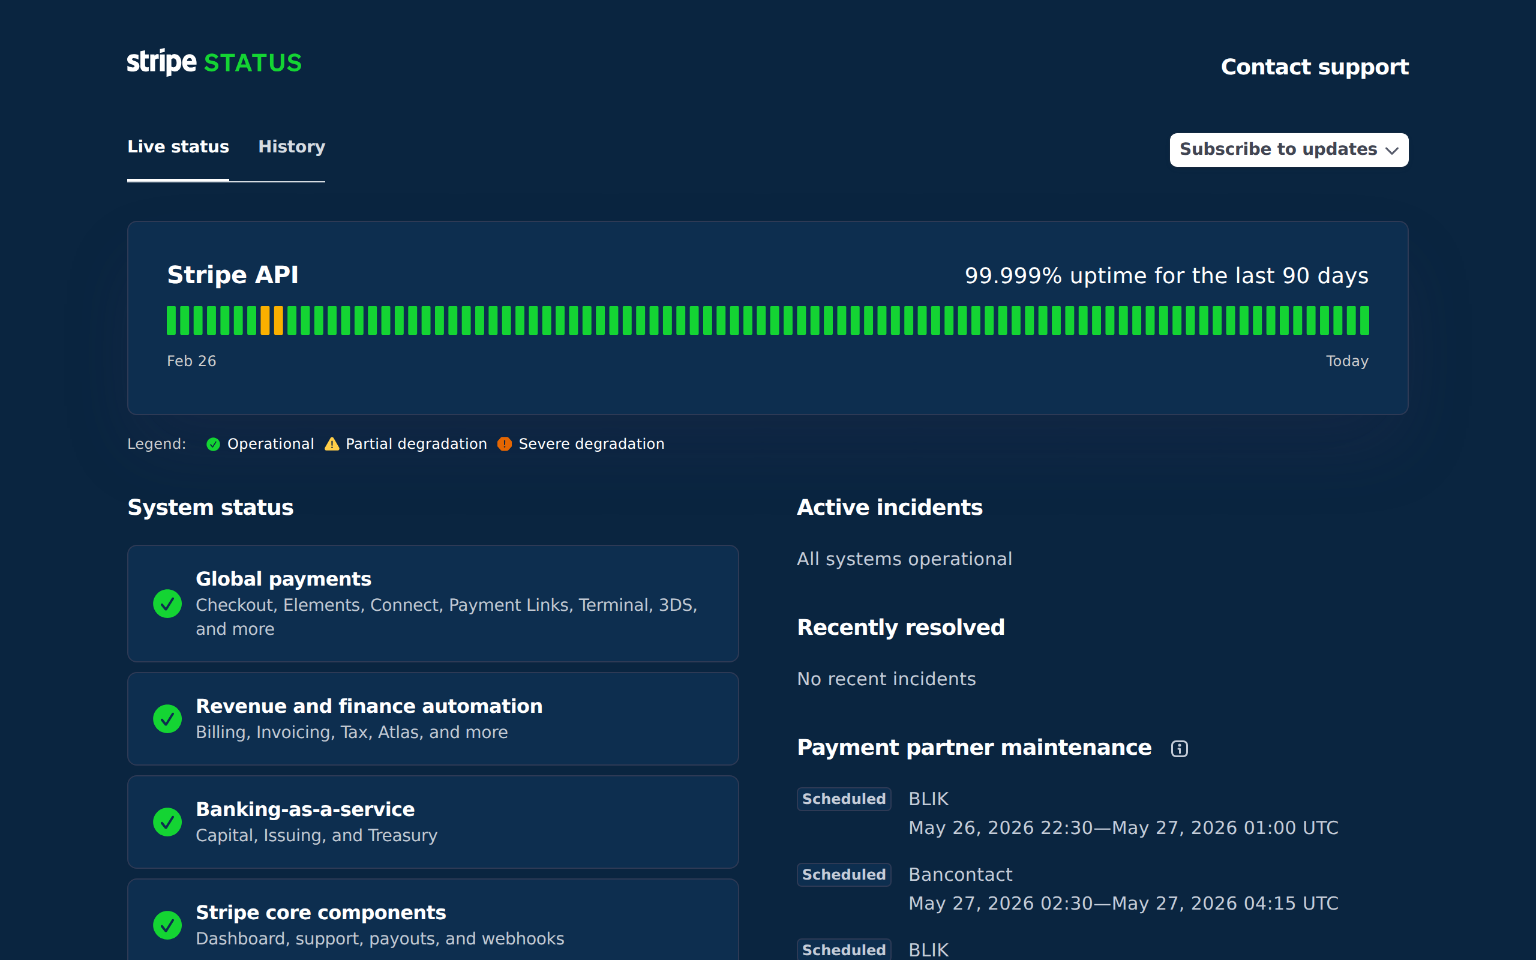Click the leftmost uptime bar at Feb 26
Screen dimensions: 1536x960
click(x=172, y=320)
